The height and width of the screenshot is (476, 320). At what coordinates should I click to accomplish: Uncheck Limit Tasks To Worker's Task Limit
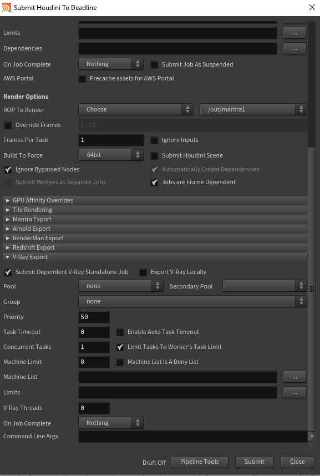coord(120,347)
